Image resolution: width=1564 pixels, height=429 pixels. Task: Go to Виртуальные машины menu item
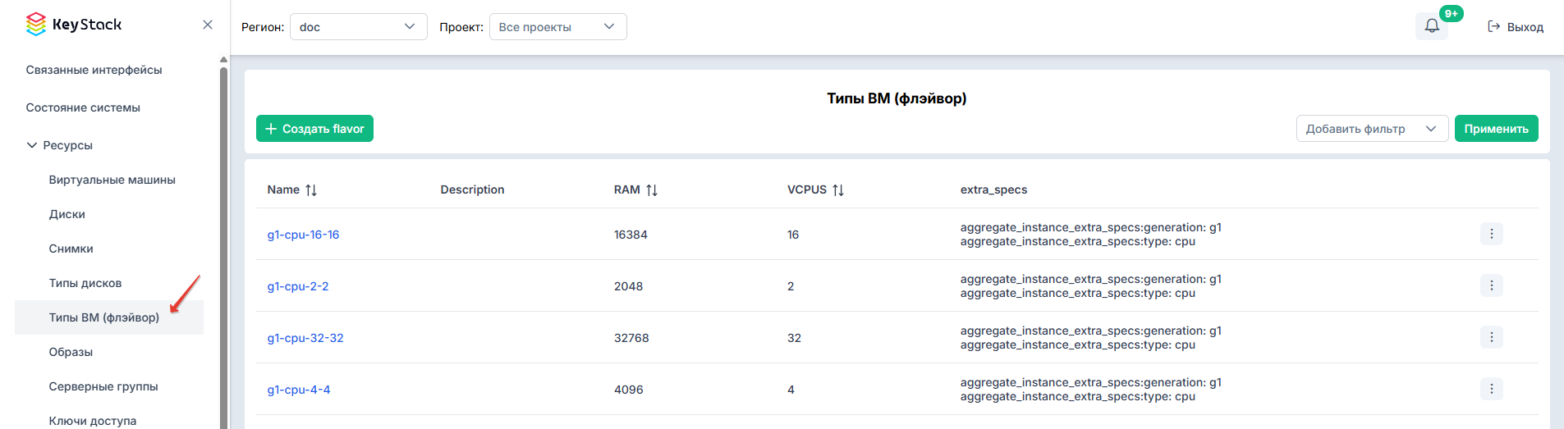112,180
